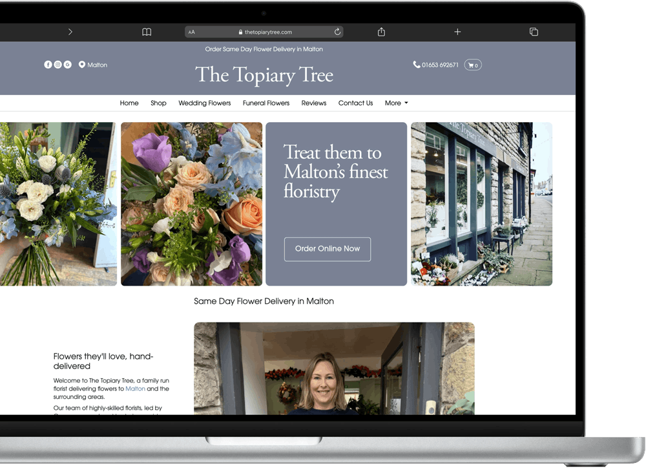Open the Instagram social icon
646x468 pixels.
(x=57, y=65)
